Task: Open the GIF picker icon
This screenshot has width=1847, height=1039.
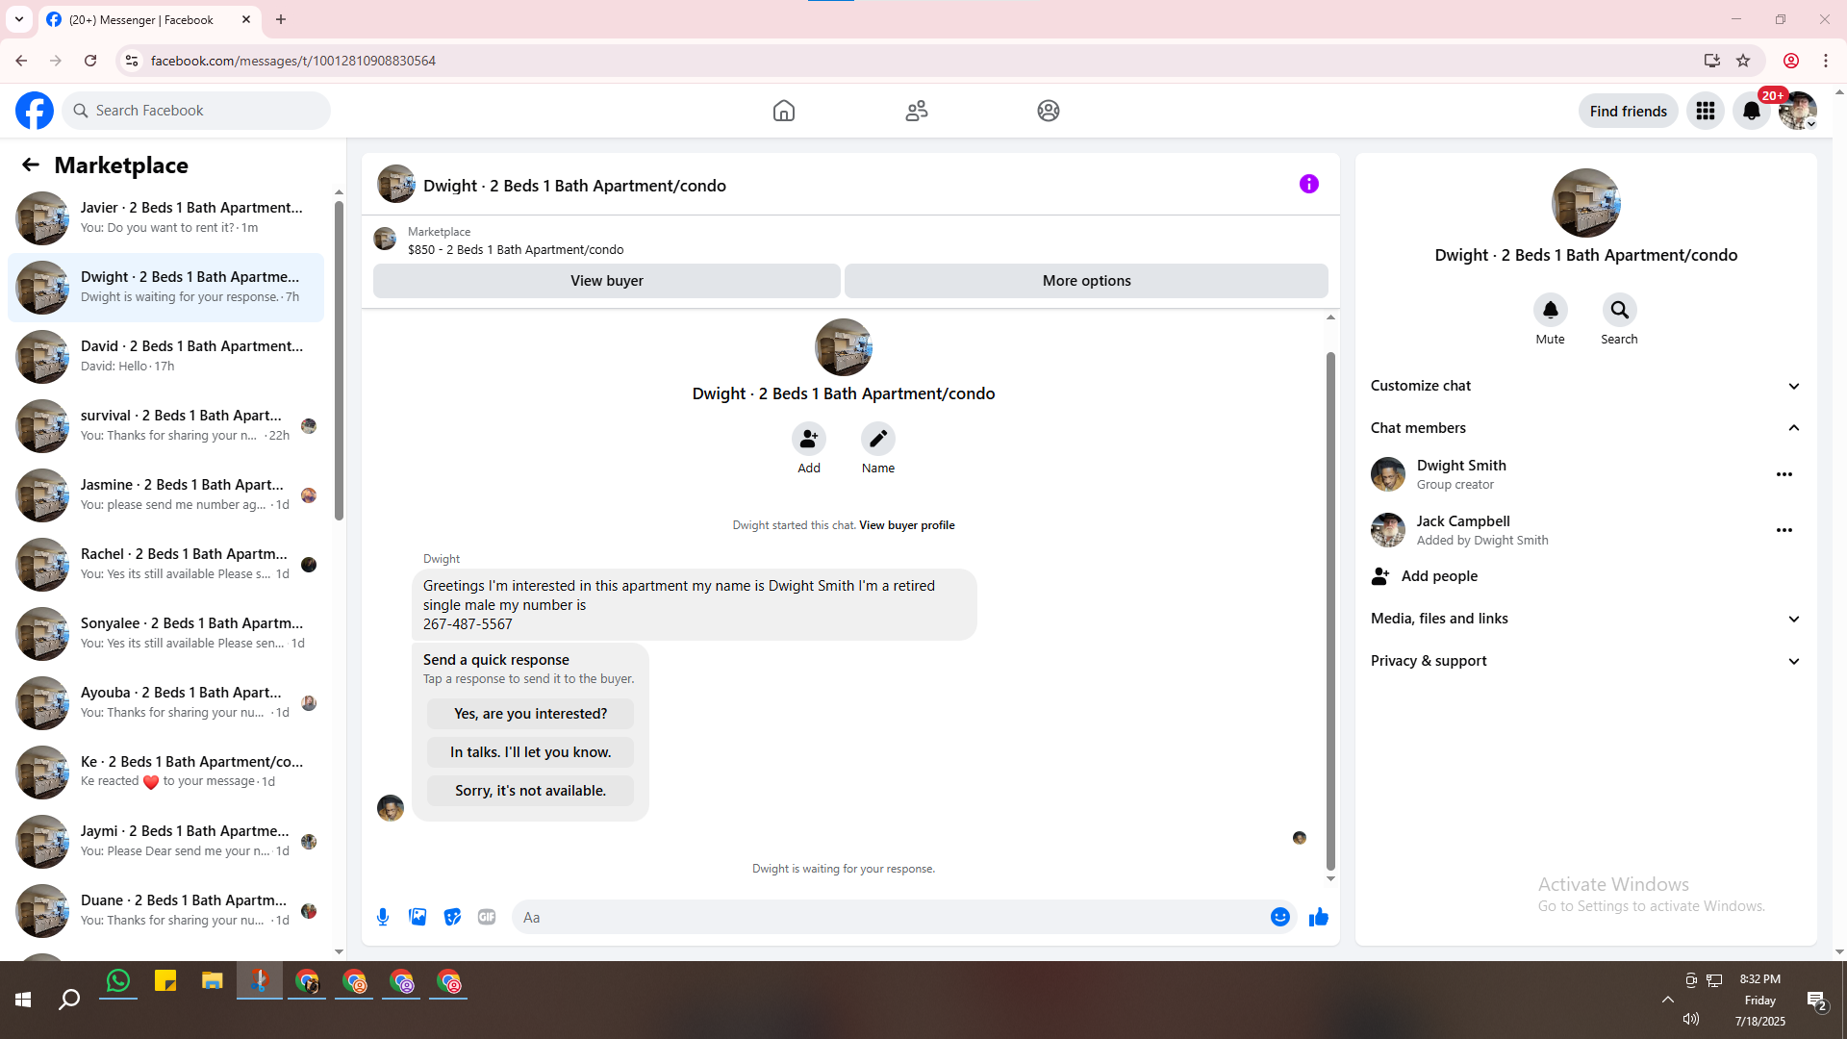Action: pyautogui.click(x=487, y=917)
